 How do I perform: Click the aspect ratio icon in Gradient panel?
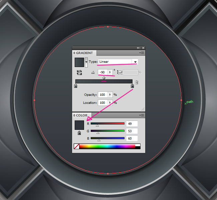tap(120, 72)
